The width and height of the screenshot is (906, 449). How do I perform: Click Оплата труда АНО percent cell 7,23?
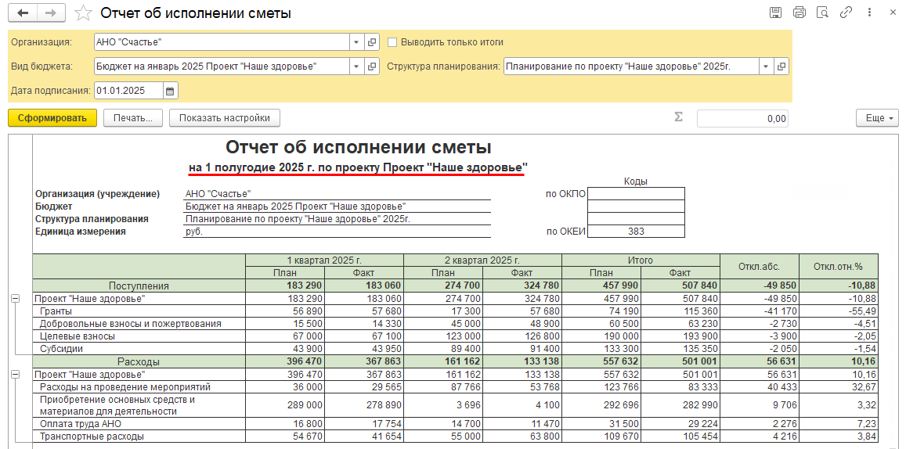tap(839, 424)
